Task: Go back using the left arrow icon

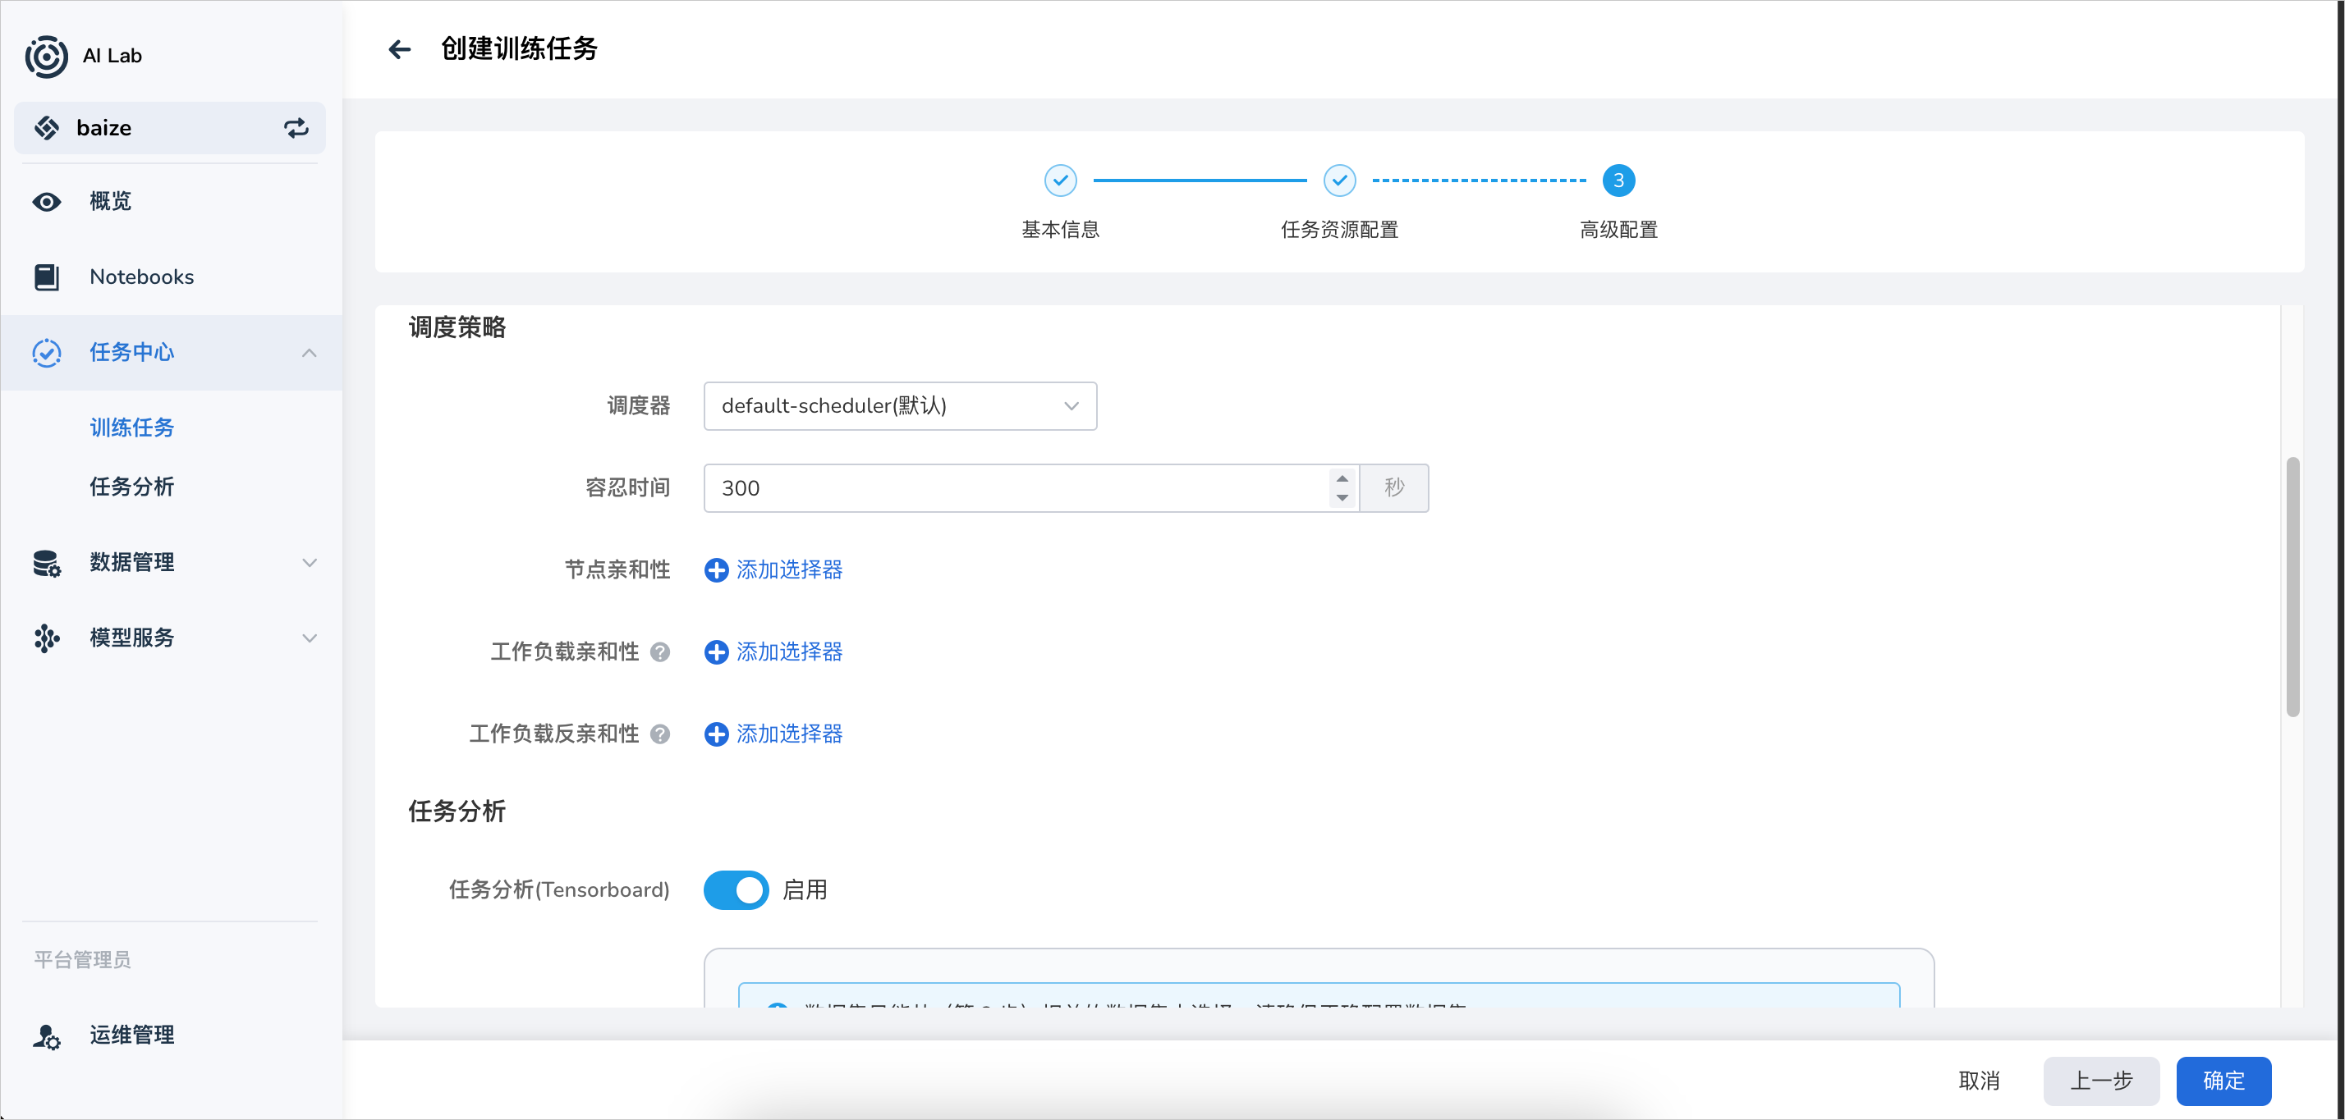Action: click(x=400, y=49)
